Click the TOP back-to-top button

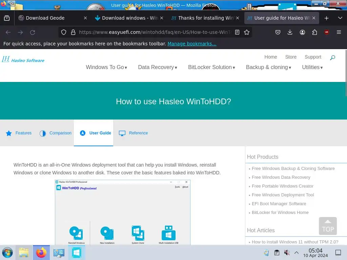point(328,226)
